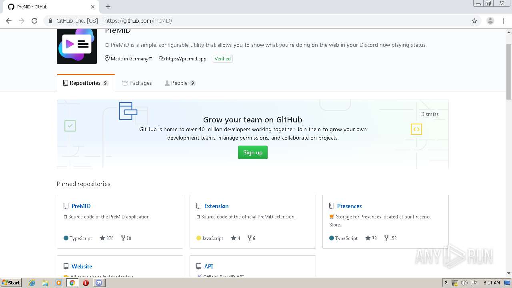
Task: Dismiss the Grow your team banner
Action: pos(429,114)
